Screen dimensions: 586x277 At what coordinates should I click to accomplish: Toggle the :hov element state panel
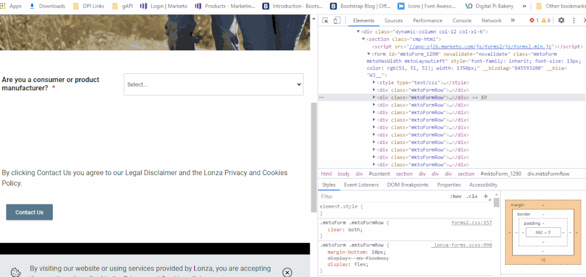click(455, 197)
